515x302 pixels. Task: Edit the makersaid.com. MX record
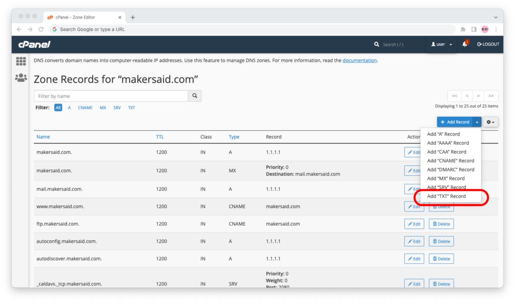click(412, 171)
